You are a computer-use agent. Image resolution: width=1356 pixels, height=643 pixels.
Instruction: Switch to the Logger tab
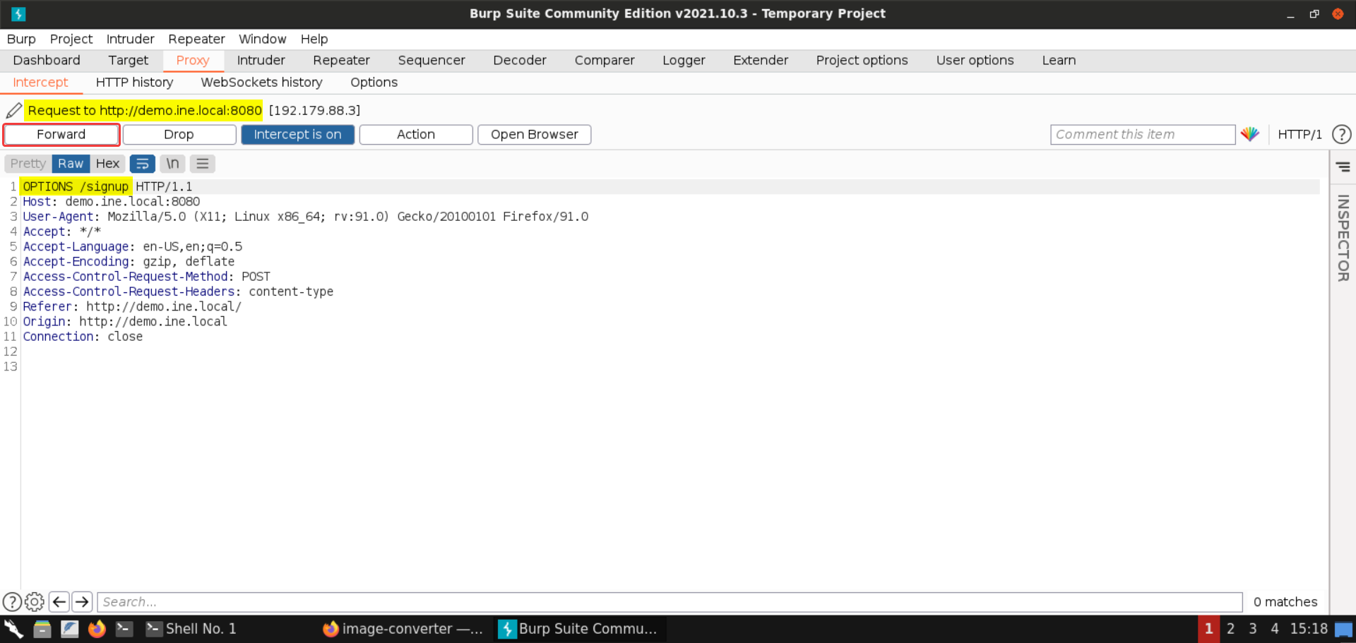[x=684, y=61]
